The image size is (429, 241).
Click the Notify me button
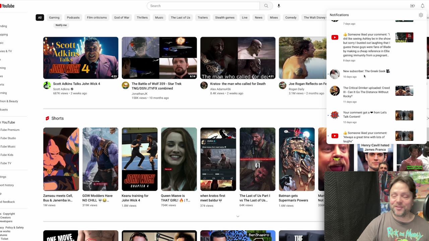click(x=61, y=25)
